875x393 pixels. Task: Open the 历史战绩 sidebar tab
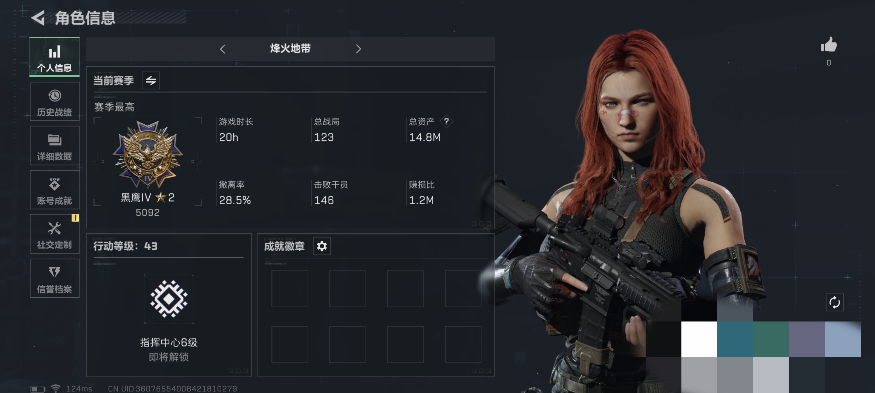click(54, 101)
